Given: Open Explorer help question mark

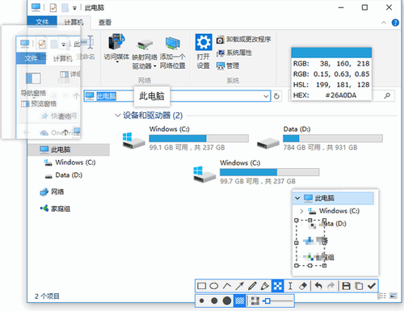Looking at the screenshot, I should pyautogui.click(x=395, y=23).
